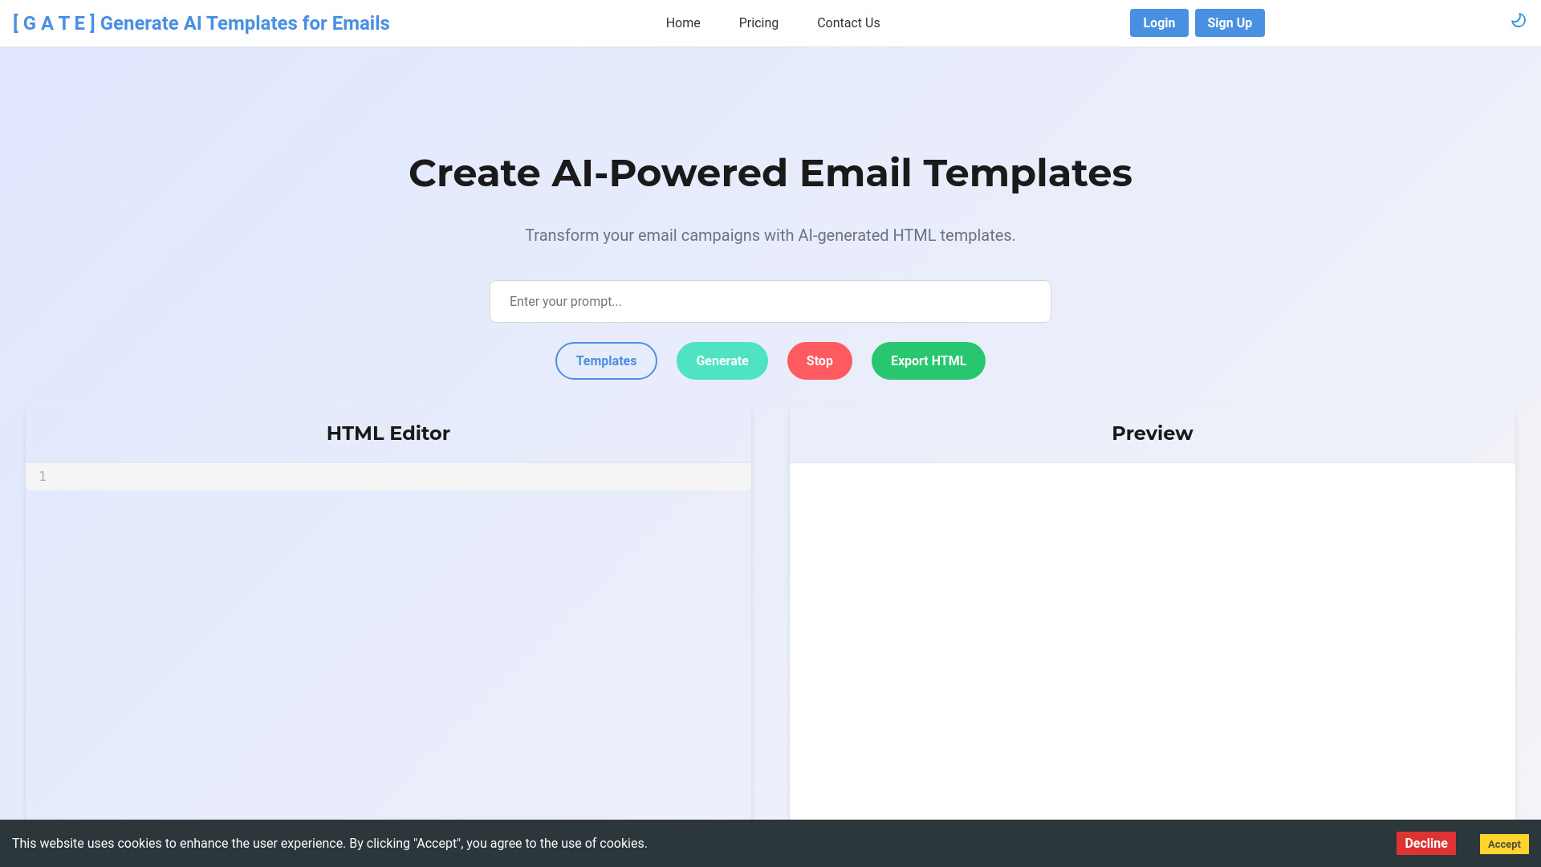This screenshot has width=1541, height=867.
Task: Click the Export HTML button to download
Action: (x=928, y=360)
